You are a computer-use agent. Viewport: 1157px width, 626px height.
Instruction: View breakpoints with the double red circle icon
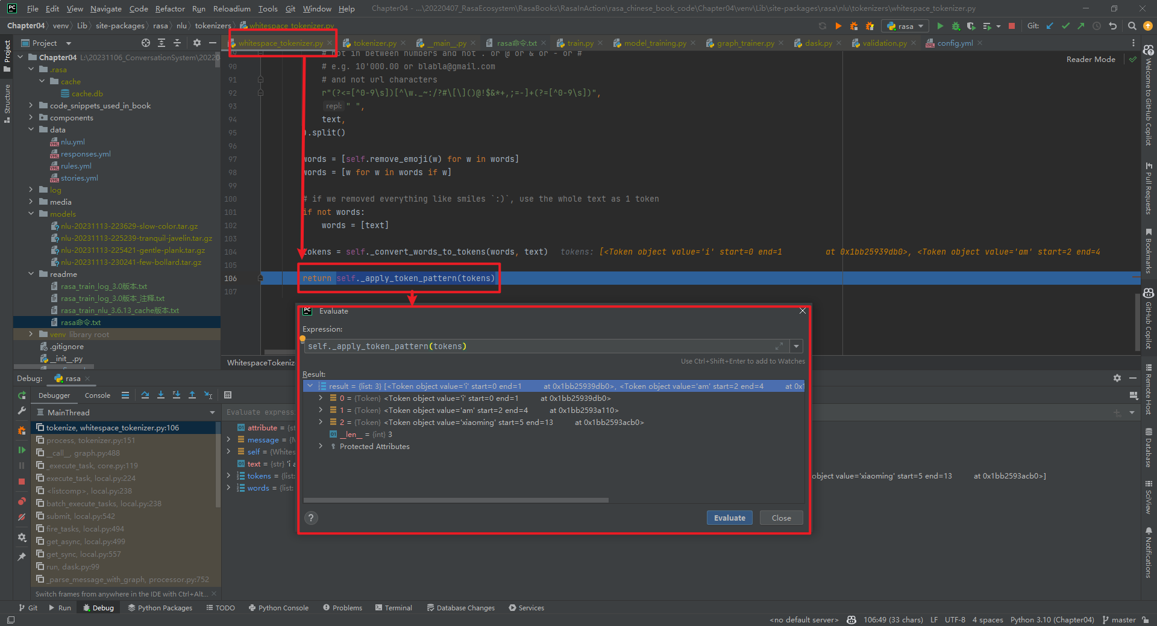pyautogui.click(x=22, y=501)
